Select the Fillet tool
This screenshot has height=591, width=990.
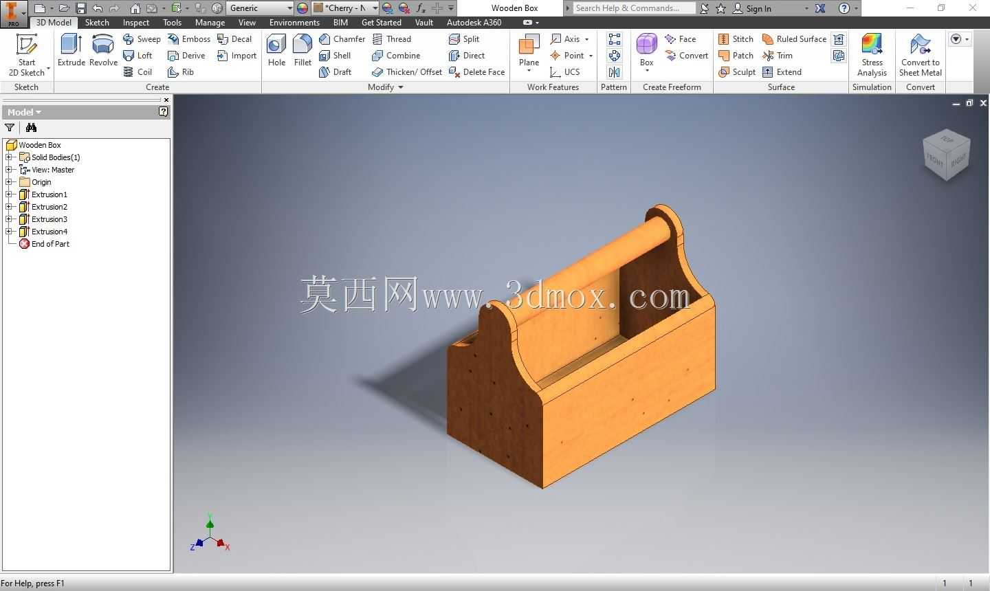pyautogui.click(x=302, y=50)
